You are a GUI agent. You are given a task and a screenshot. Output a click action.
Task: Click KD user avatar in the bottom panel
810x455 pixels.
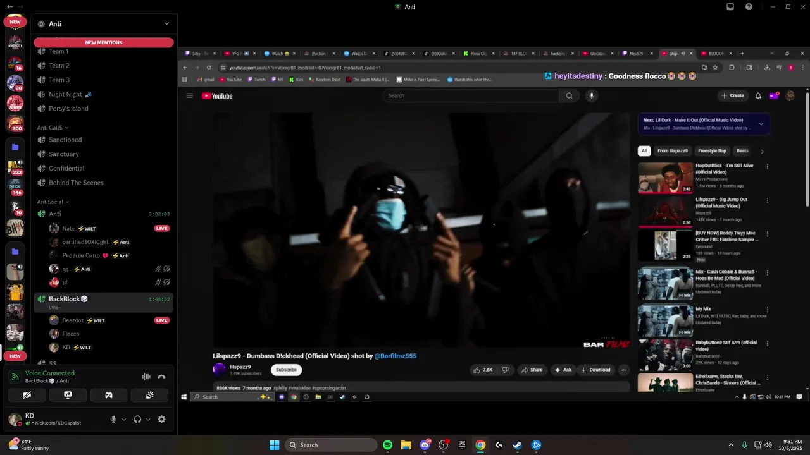15,419
